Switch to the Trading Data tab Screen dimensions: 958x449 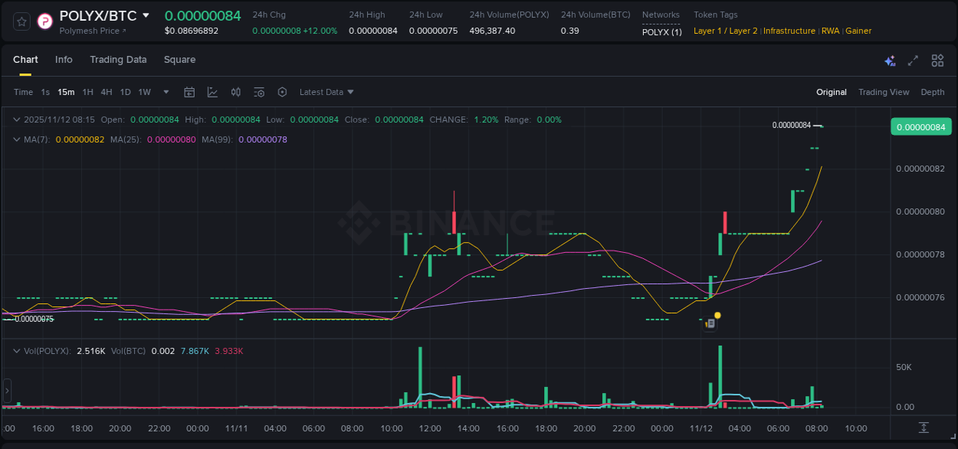pos(118,59)
